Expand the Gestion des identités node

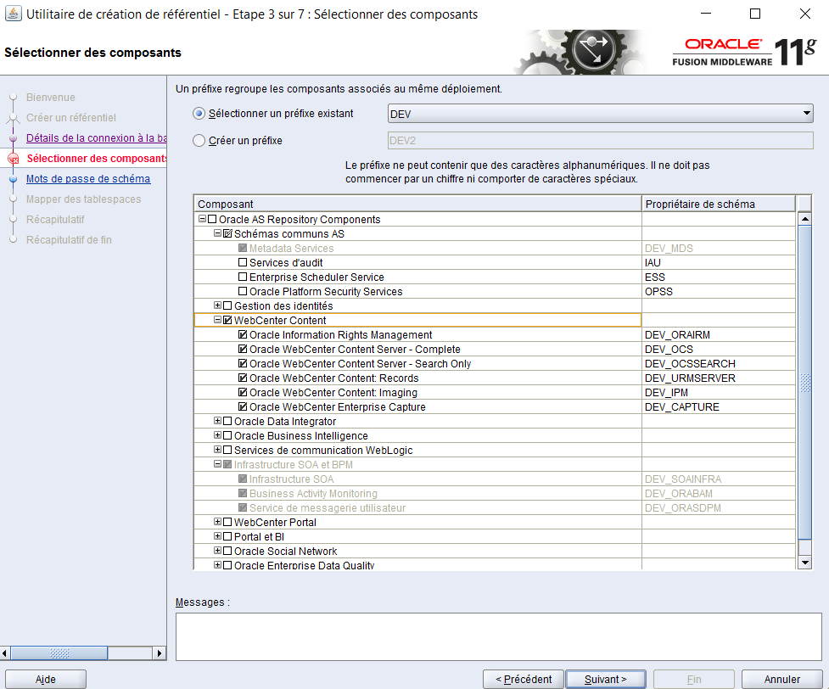[x=218, y=306]
